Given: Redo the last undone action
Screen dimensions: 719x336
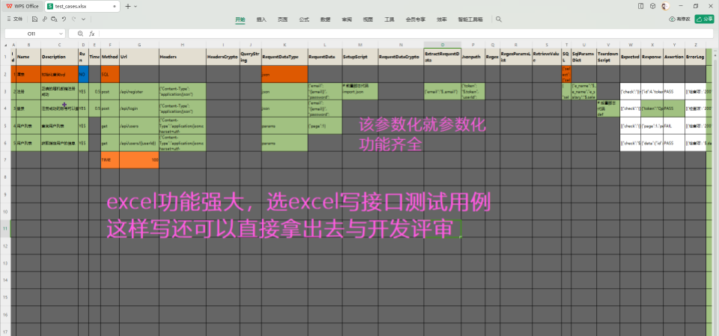Looking at the screenshot, I should click(x=73, y=19).
